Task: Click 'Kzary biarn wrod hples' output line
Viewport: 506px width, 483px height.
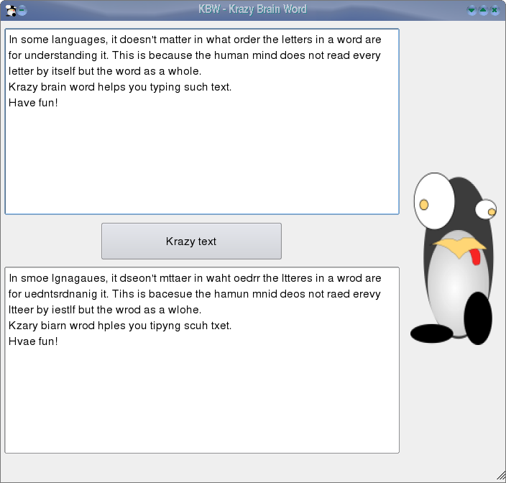Action: click(120, 326)
